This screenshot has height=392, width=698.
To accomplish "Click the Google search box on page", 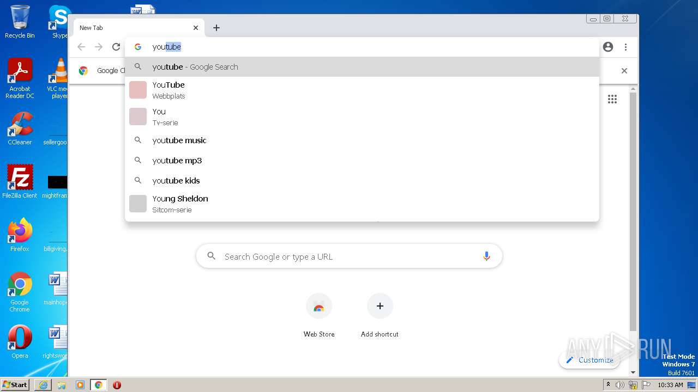I will [349, 256].
